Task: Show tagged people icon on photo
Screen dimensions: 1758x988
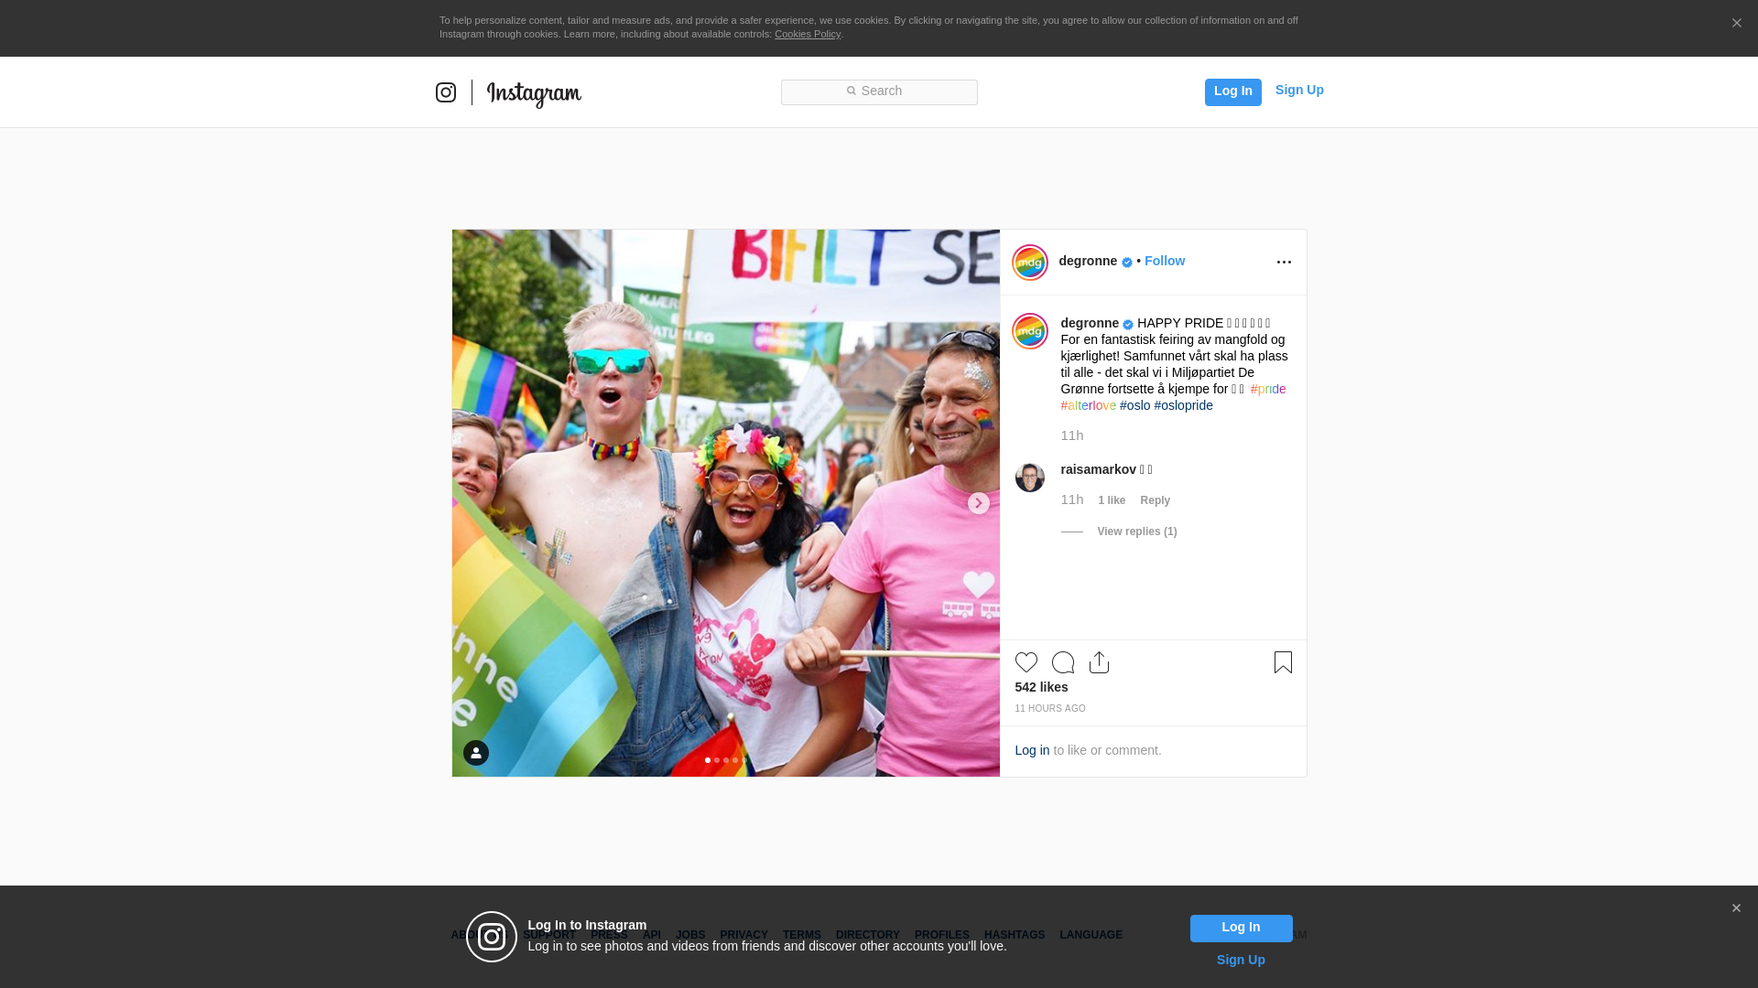Action: (x=476, y=753)
